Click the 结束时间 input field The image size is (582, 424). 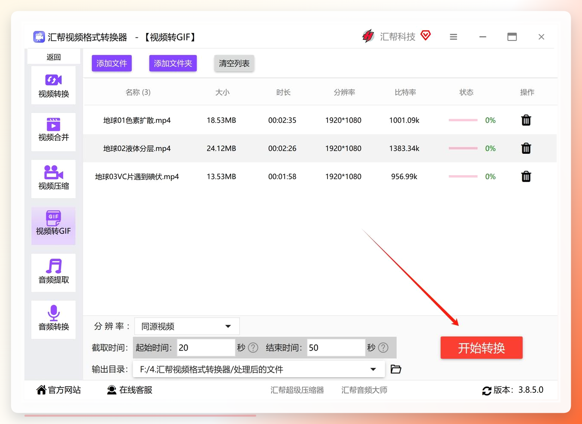tap(336, 348)
